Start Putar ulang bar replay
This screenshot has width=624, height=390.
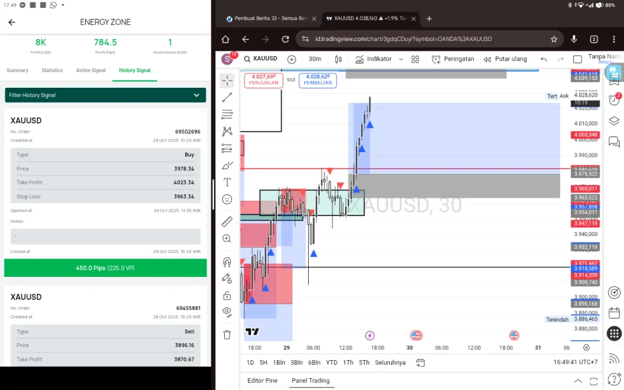click(505, 59)
